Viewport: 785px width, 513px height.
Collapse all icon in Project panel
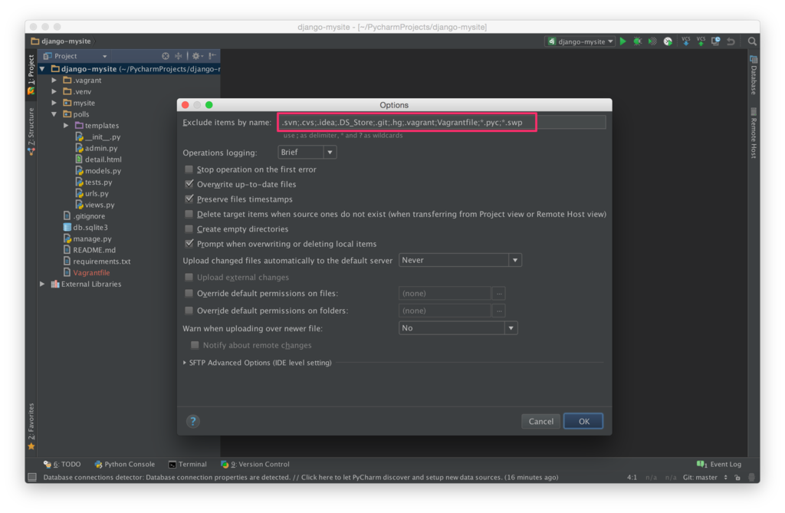click(179, 56)
